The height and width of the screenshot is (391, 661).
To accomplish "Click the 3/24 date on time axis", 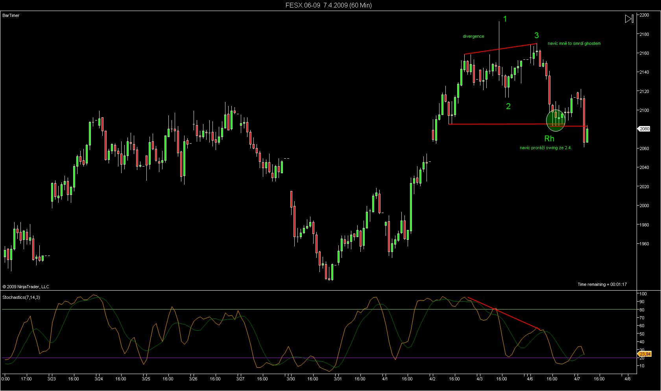I will coord(99,379).
